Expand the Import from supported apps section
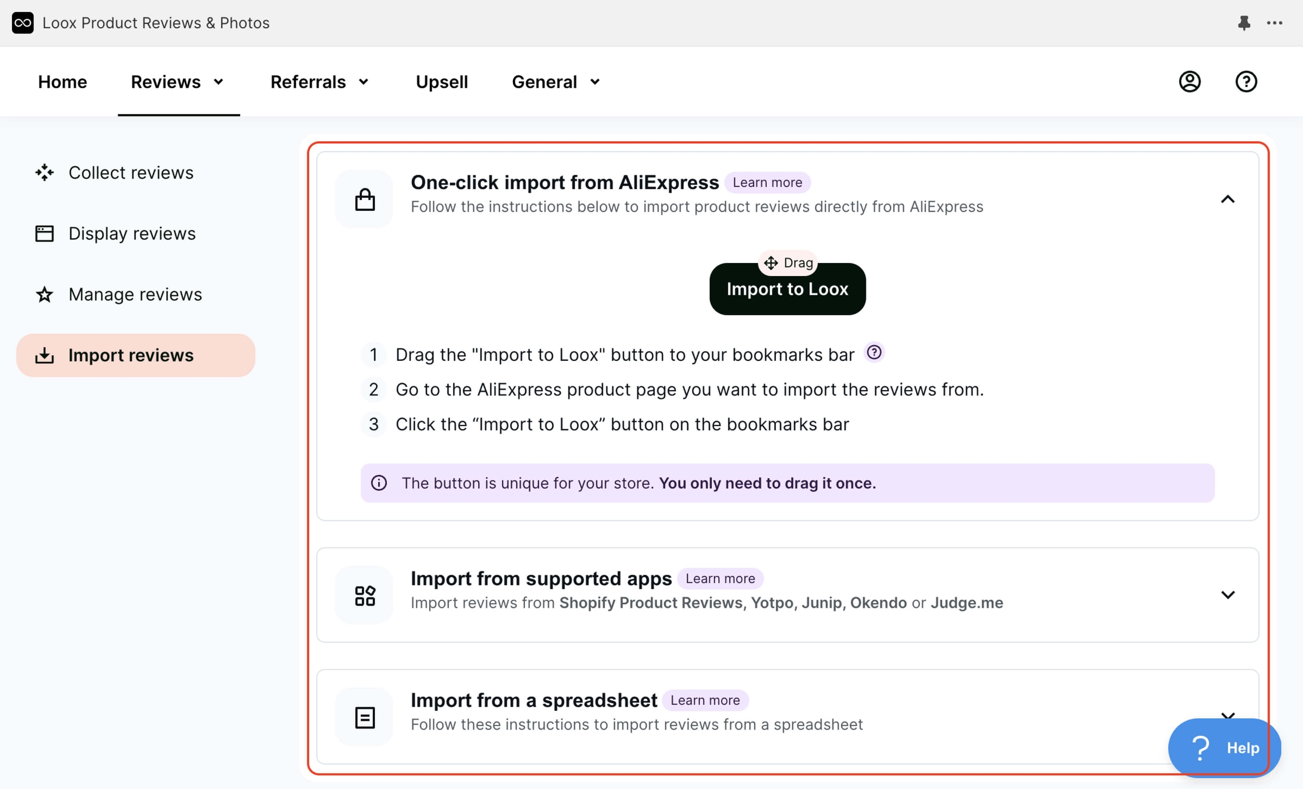Viewport: 1303px width, 789px height. coord(1228,594)
